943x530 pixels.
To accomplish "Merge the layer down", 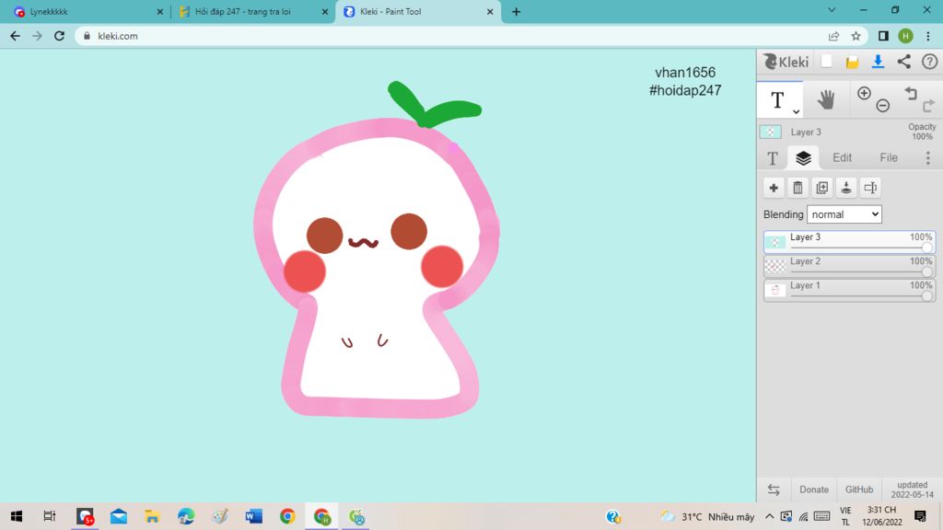I will click(846, 188).
